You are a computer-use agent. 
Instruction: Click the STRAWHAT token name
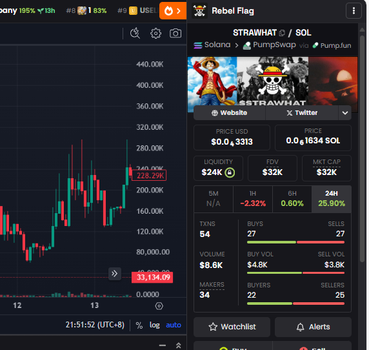(x=255, y=33)
